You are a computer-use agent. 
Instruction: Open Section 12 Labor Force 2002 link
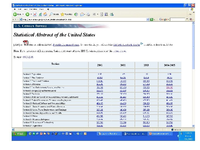(123, 110)
